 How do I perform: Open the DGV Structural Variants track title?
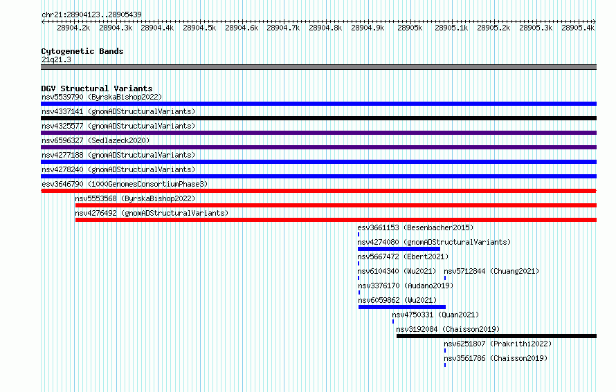tap(97, 88)
